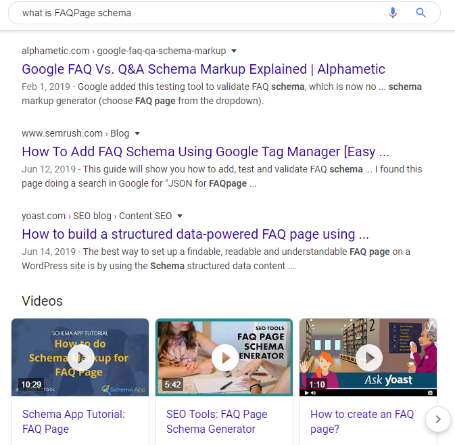Viewport: 455px width, 445px height.
Task: Click the 1:10 duration badge on third video
Action: point(317,385)
